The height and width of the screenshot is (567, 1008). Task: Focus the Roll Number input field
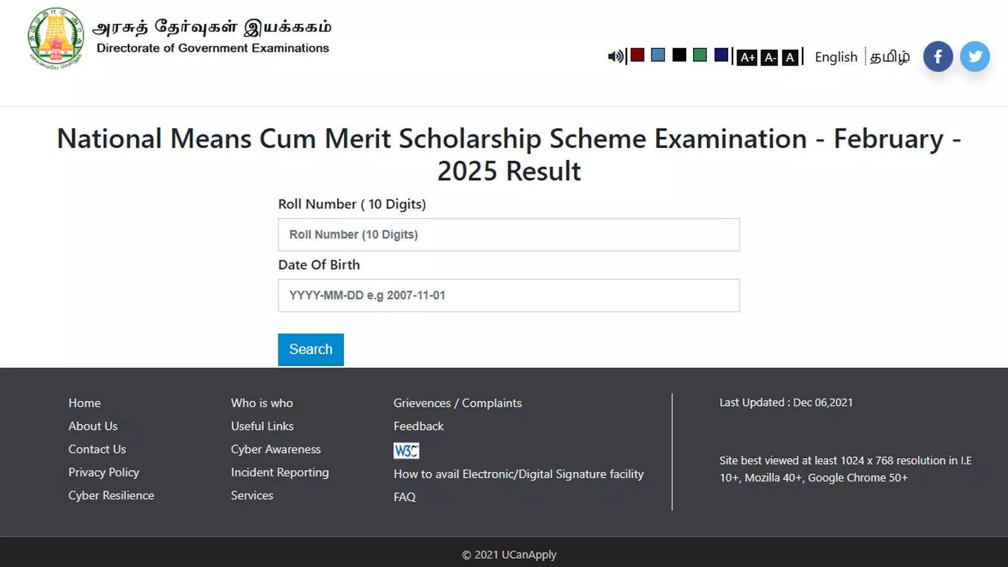(x=509, y=235)
